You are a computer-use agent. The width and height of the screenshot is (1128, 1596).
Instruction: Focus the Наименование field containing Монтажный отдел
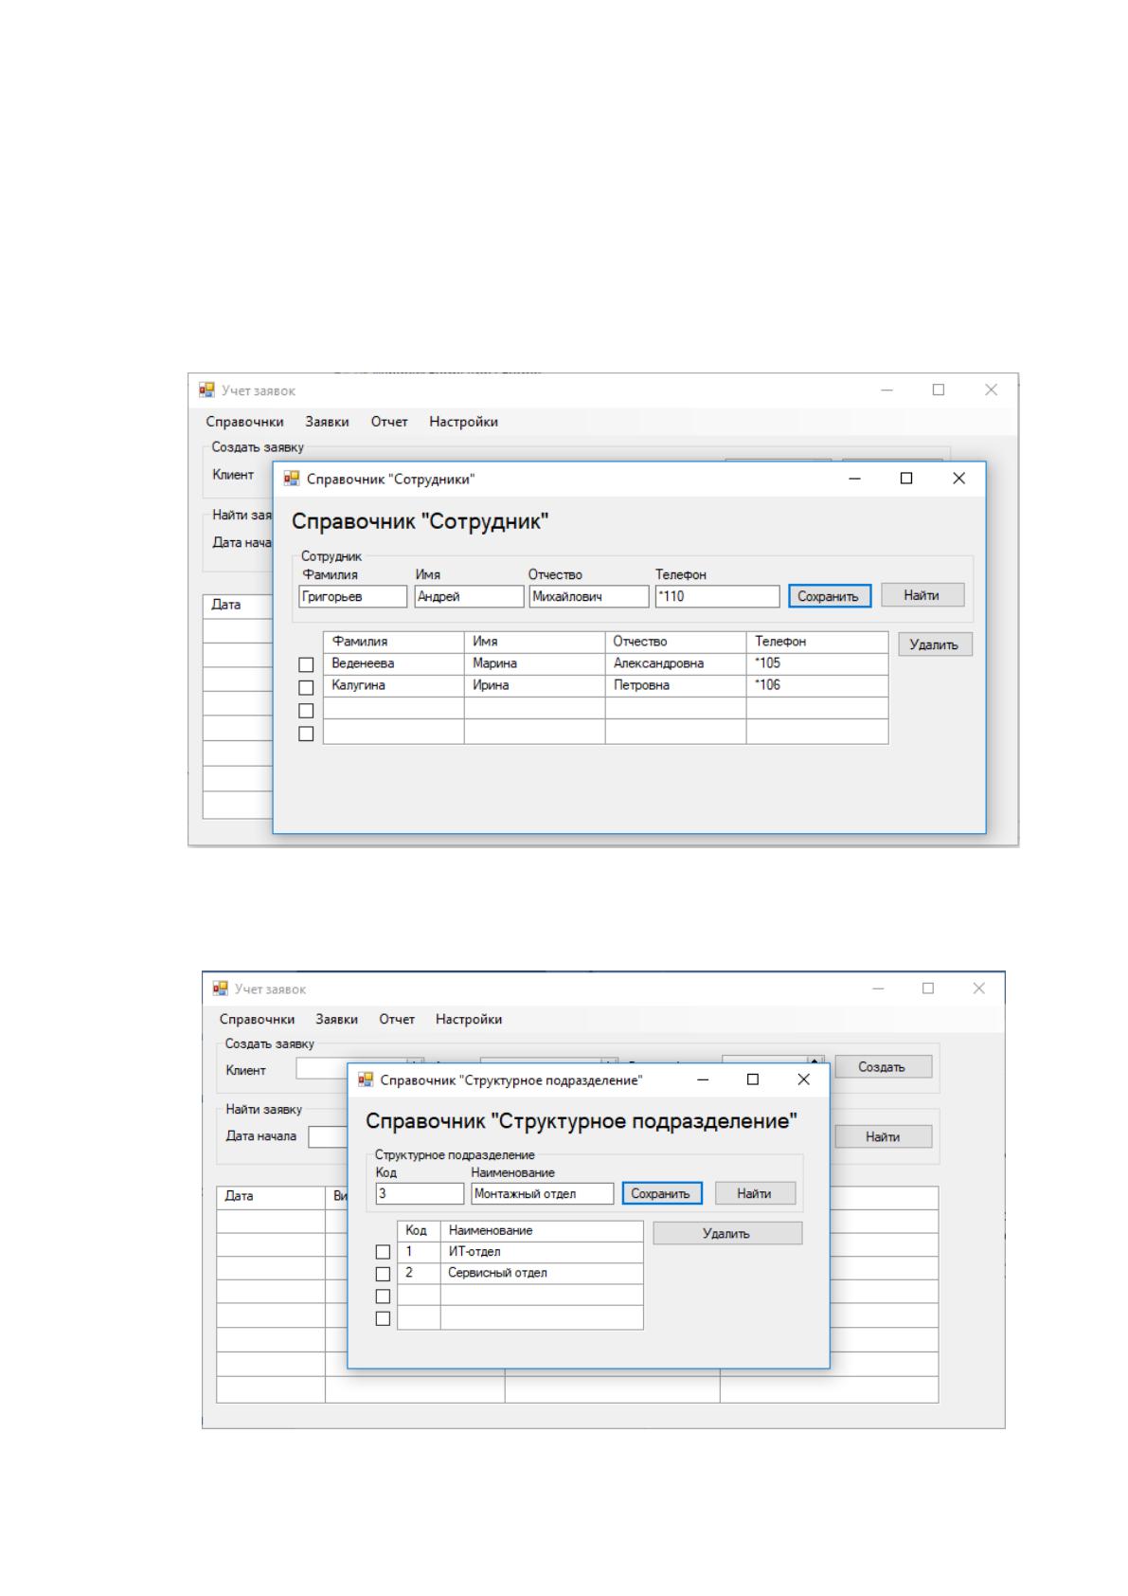point(543,1194)
